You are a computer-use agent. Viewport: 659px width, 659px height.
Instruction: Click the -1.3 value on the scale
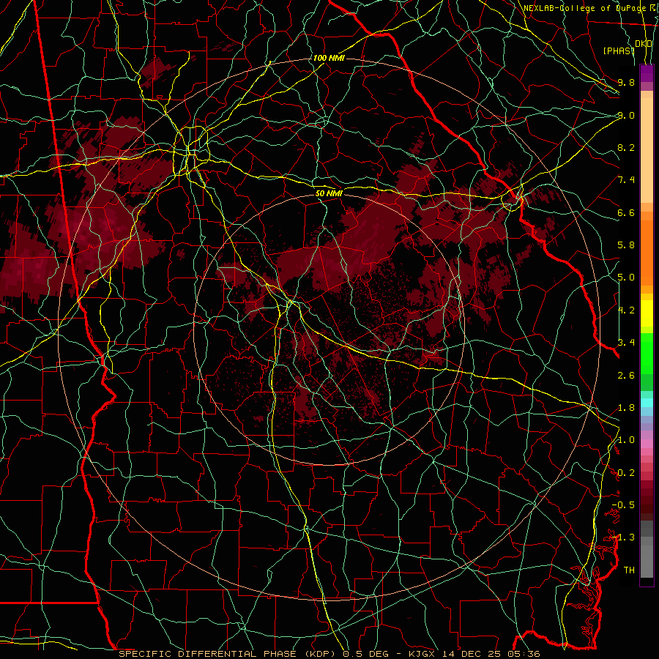pyautogui.click(x=623, y=537)
